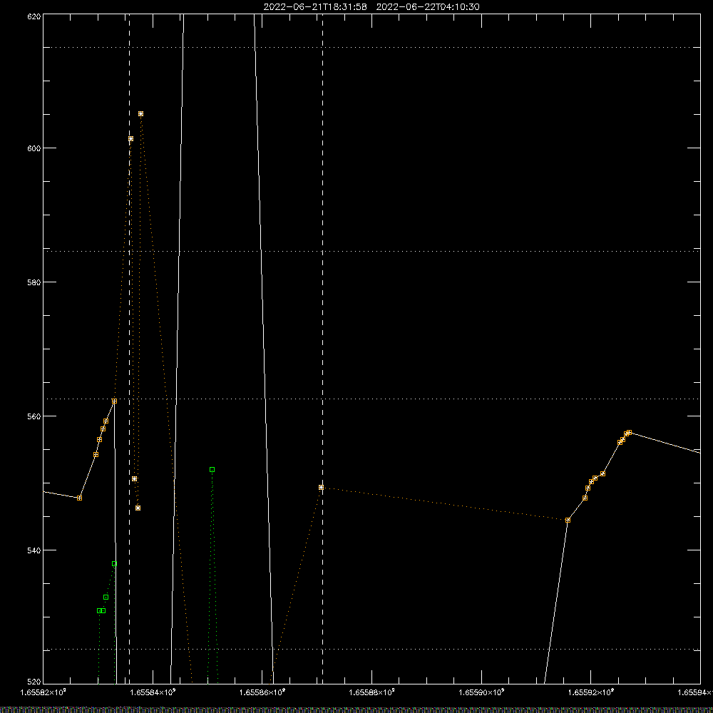The image size is (713, 713).
Task: Select the orange point on second dashed vertical line
Action: (x=321, y=487)
